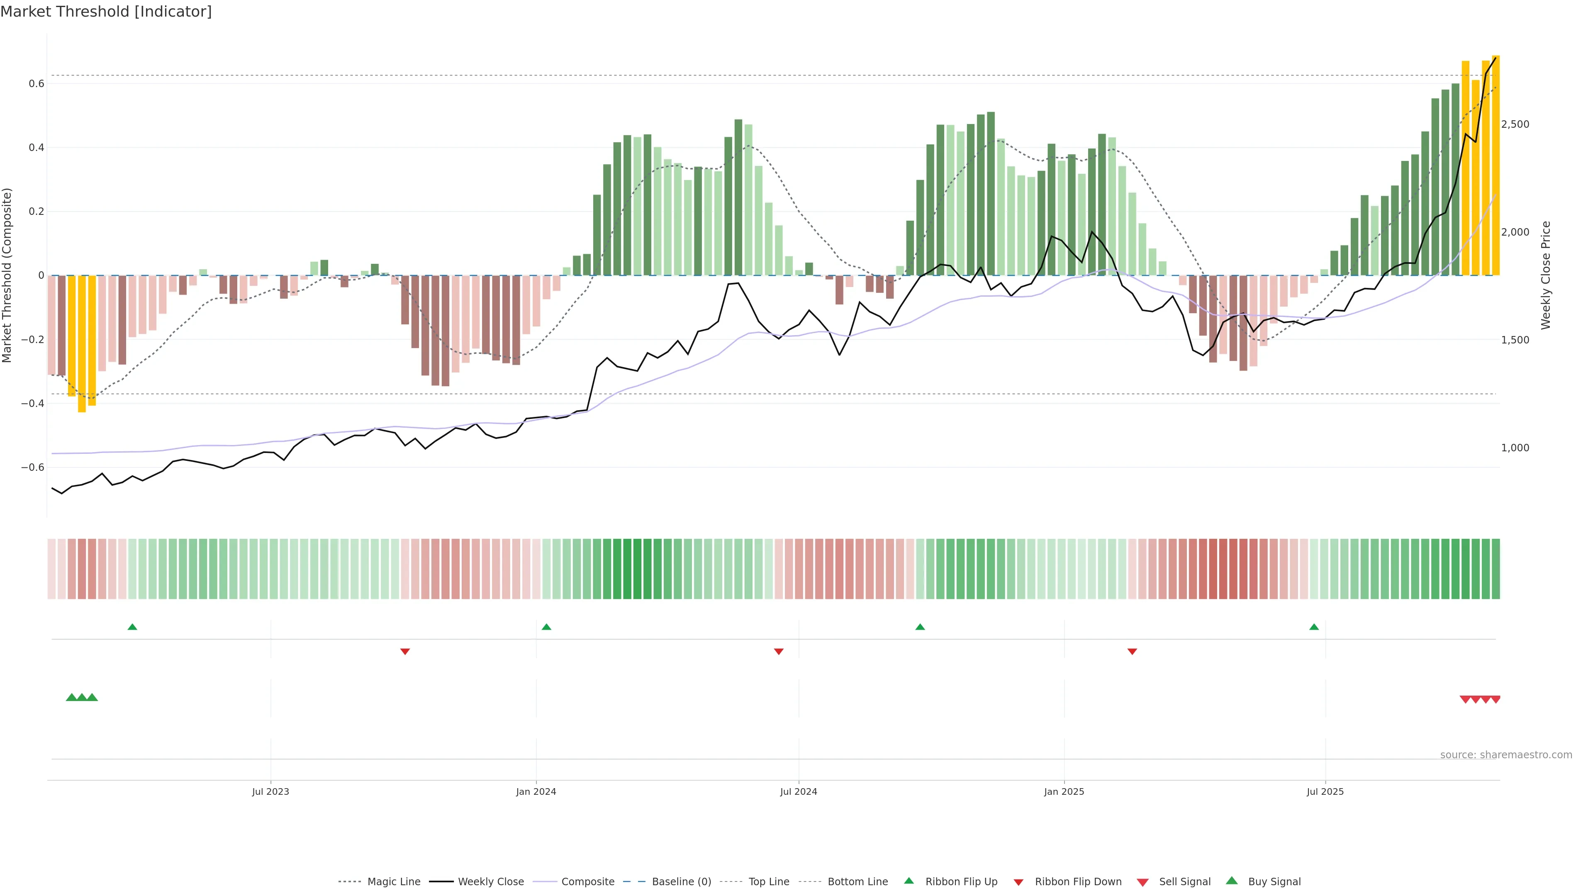Click the ribbon flip down marker before Jul 2024
This screenshot has width=1593, height=896.
pyautogui.click(x=779, y=651)
